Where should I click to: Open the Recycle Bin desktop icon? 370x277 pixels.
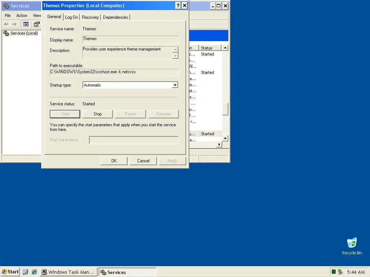pos(352,246)
